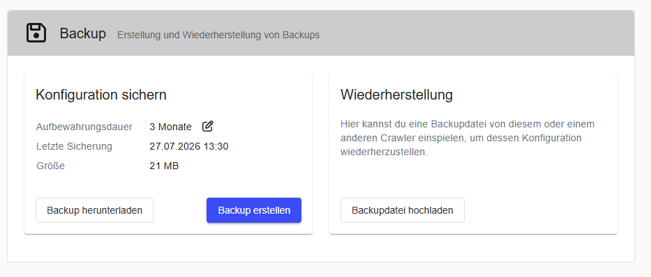Create a new backup with Backup erstellen

point(254,210)
